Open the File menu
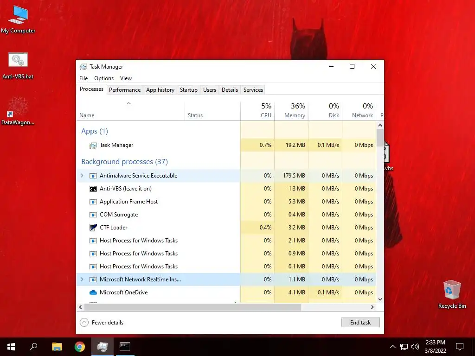Image resolution: width=475 pixels, height=356 pixels. point(83,78)
